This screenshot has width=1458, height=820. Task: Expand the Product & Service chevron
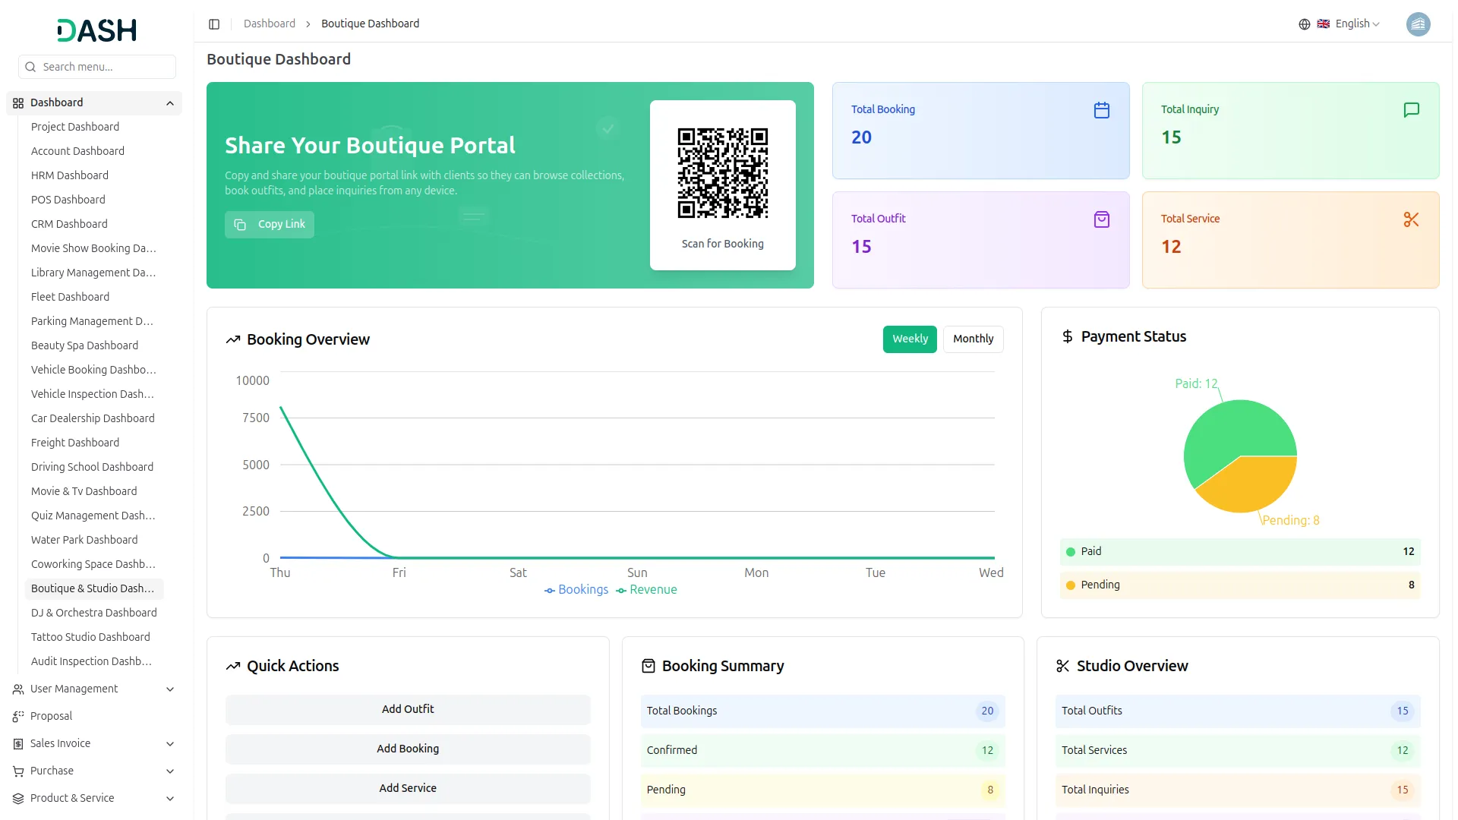click(170, 799)
